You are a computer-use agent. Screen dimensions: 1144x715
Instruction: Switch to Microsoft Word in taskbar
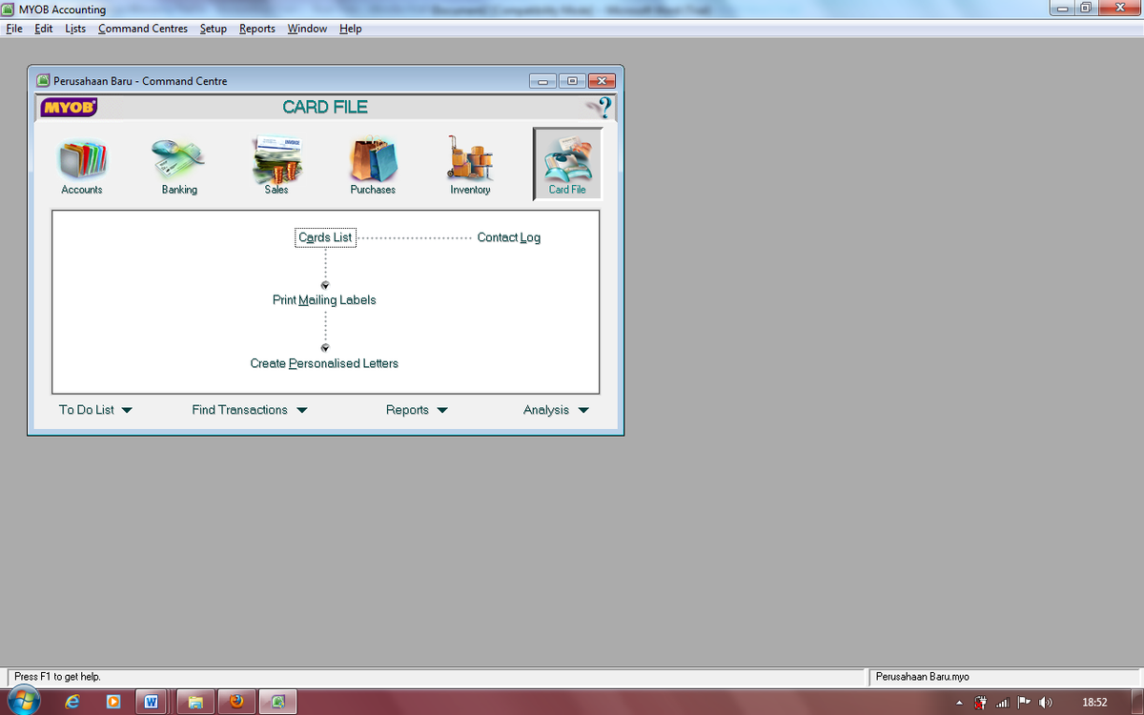(151, 702)
